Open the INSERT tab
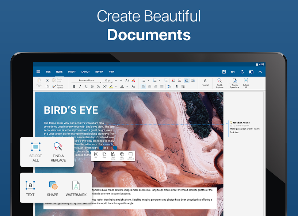This screenshot has width=298, height=216. [72, 72]
